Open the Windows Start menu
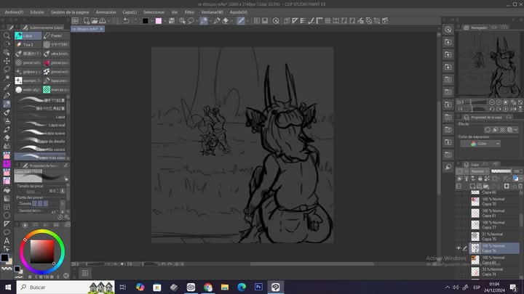 pyautogui.click(x=8, y=287)
